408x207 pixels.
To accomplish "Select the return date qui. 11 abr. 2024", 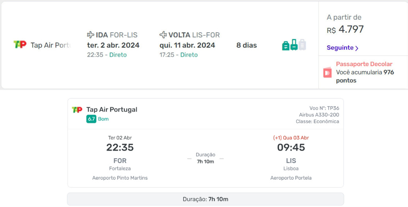I will (187, 45).
